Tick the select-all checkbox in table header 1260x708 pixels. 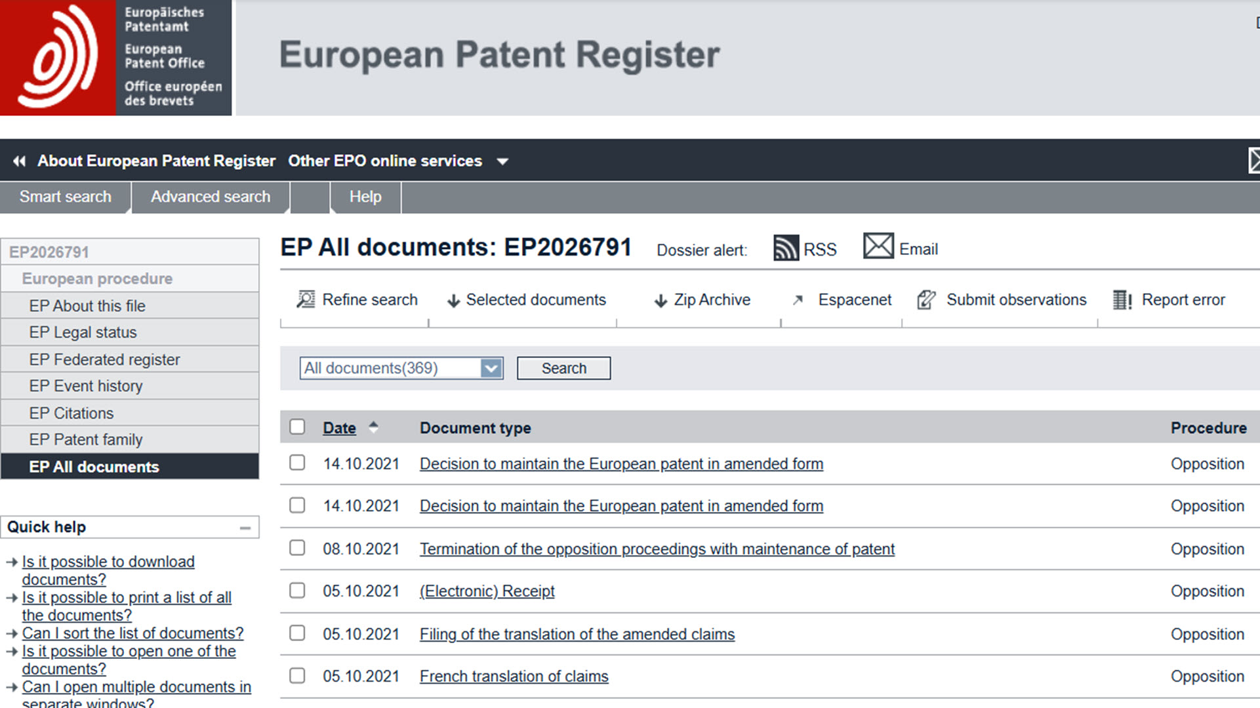click(x=297, y=427)
